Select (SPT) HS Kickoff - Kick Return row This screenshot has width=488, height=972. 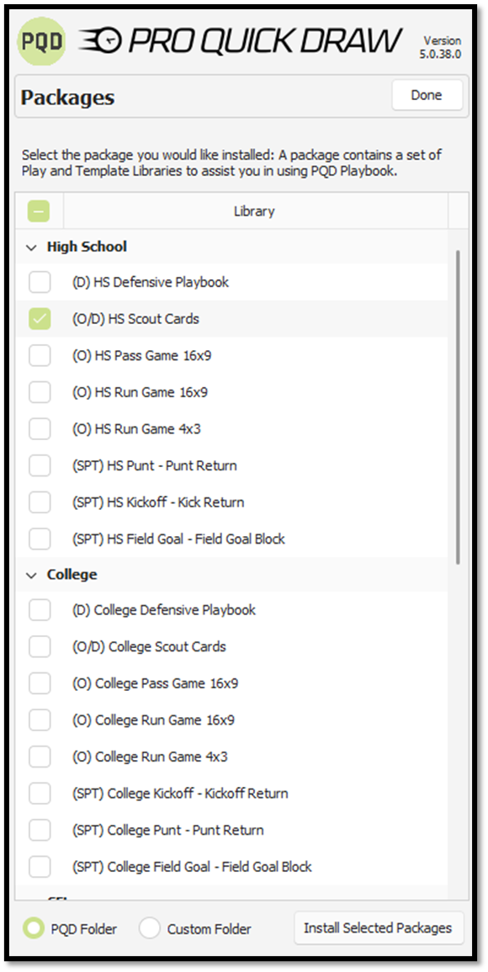pyautogui.click(x=231, y=502)
